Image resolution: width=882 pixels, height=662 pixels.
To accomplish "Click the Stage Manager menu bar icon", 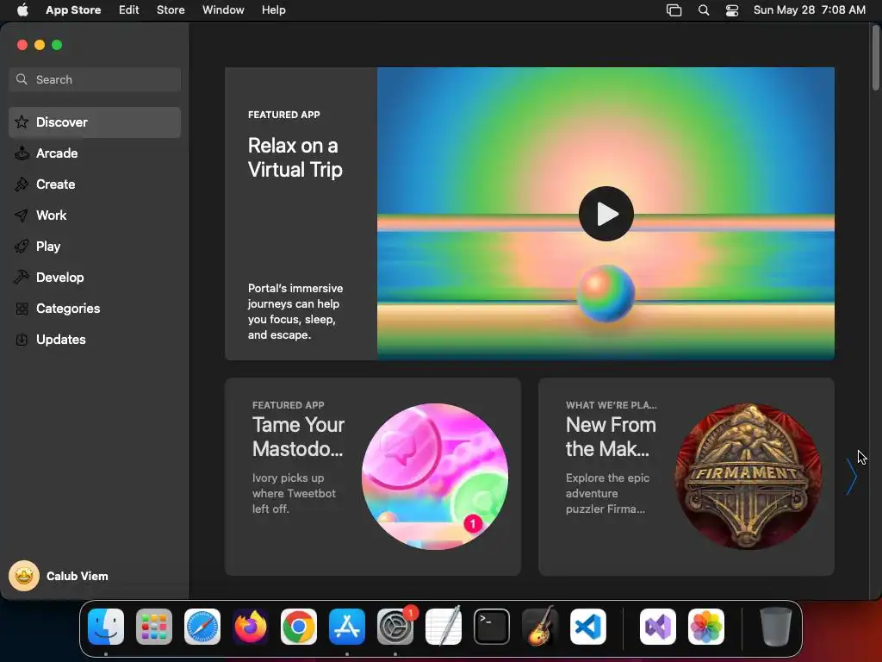I will click(x=674, y=10).
